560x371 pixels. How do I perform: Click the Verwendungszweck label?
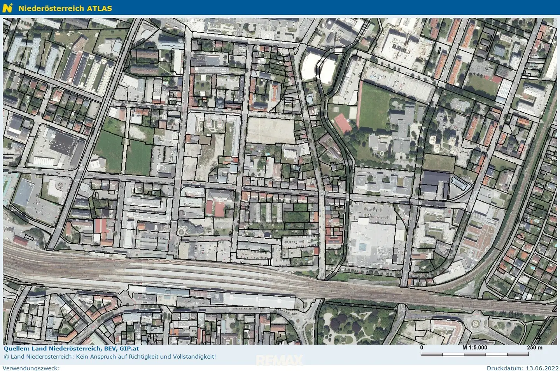pos(31,368)
